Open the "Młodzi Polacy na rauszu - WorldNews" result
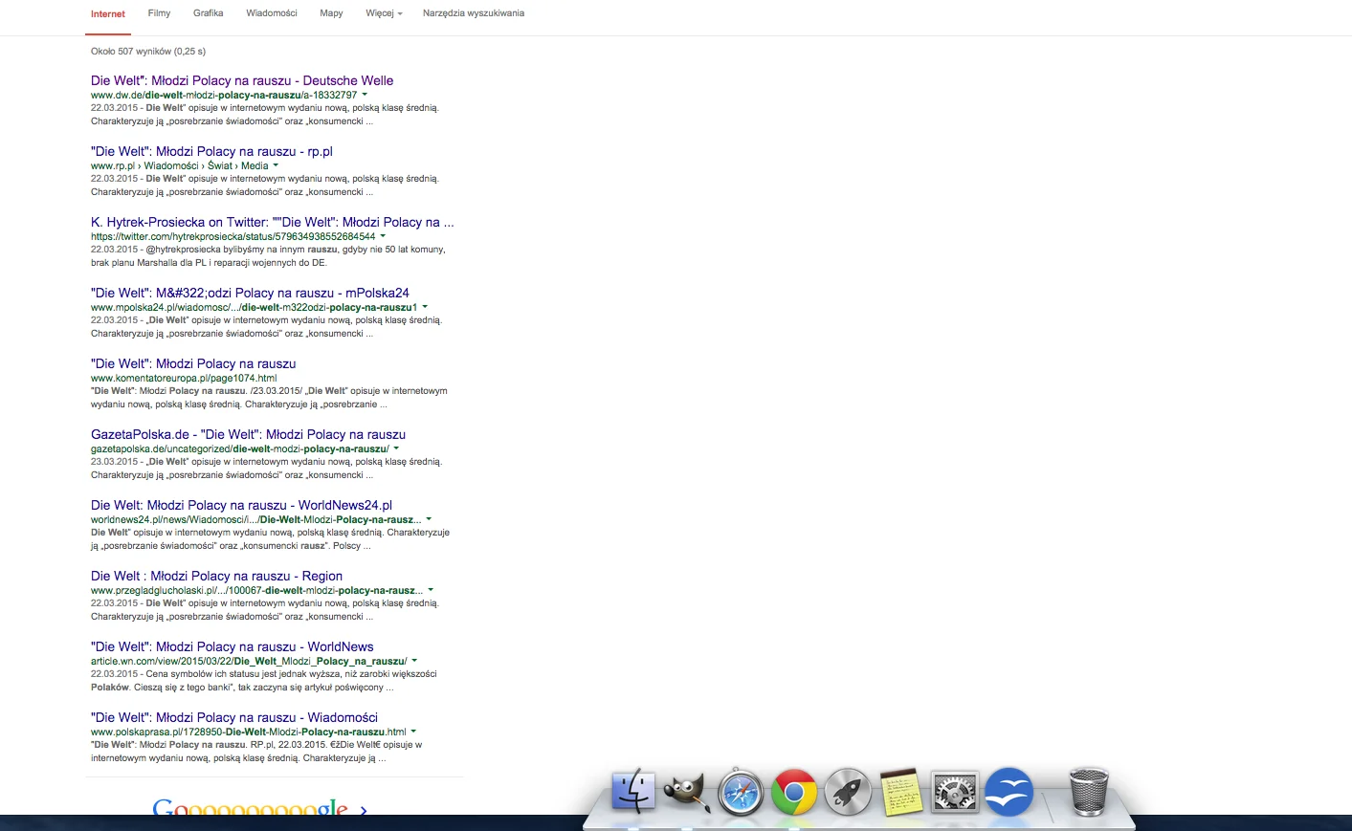 pos(233,646)
